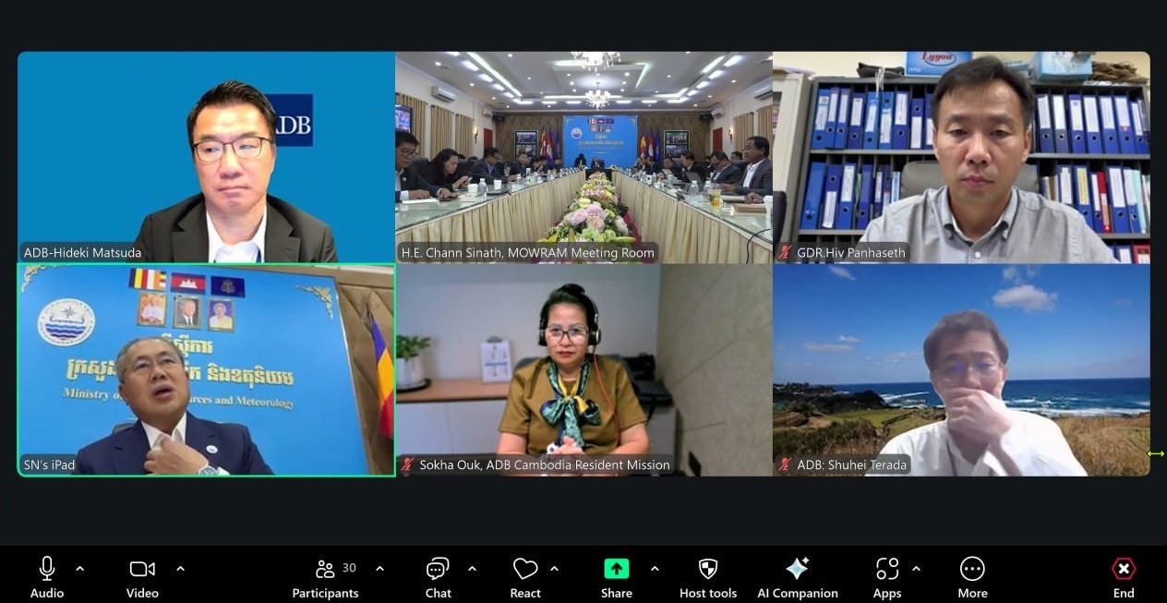Expand the Participants options caret
The width and height of the screenshot is (1167, 603).
click(379, 569)
